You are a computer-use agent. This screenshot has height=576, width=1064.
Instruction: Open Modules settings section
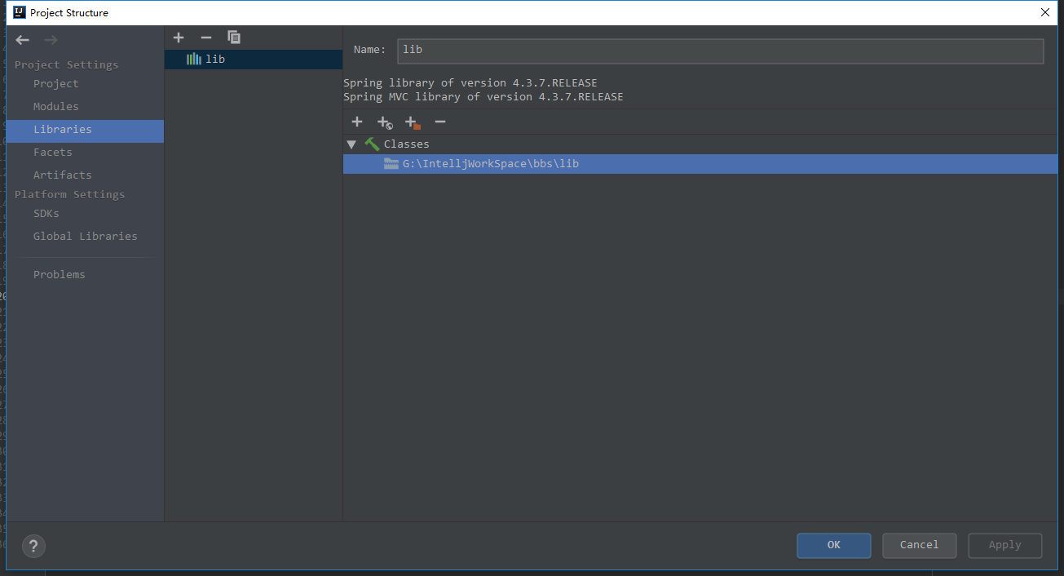[56, 107]
